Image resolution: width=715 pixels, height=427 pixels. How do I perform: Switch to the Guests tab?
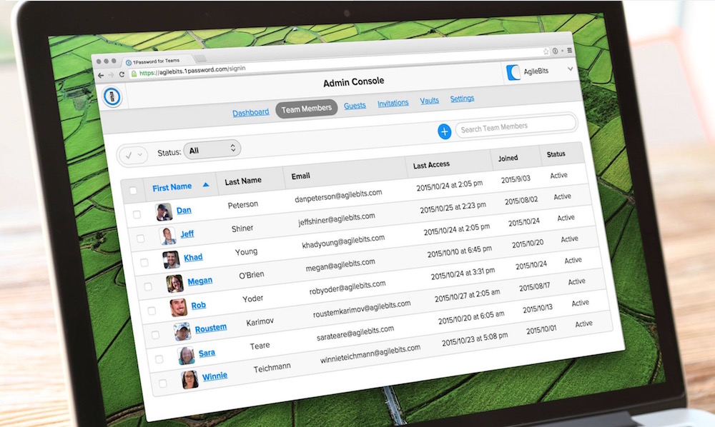(355, 106)
